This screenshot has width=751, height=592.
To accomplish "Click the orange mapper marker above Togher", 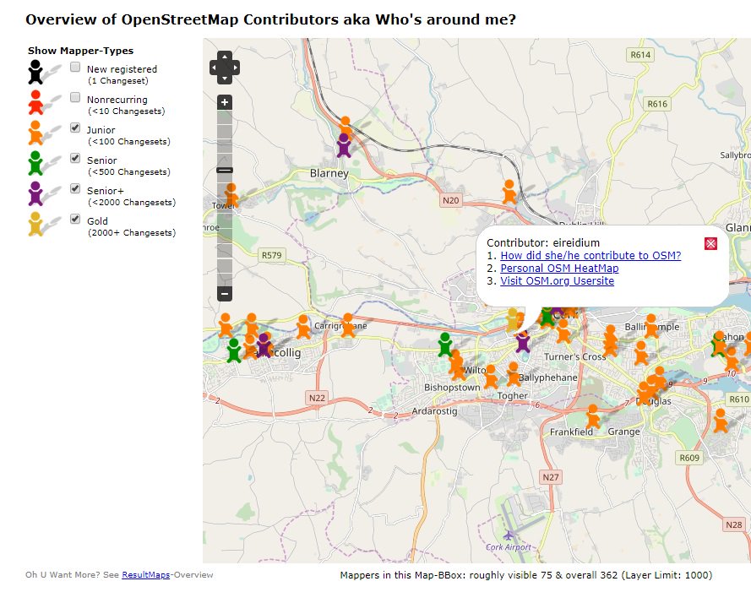I will tap(491, 377).
